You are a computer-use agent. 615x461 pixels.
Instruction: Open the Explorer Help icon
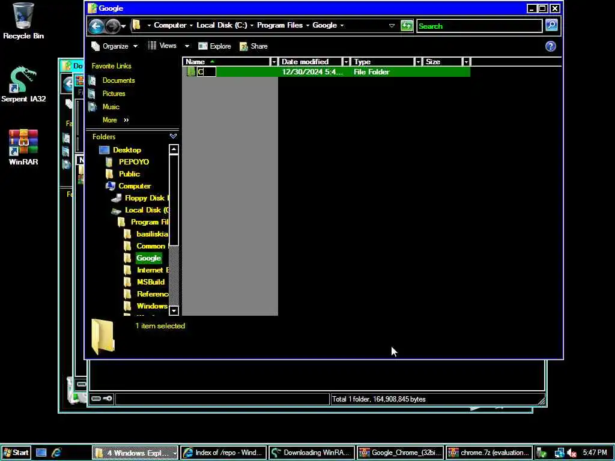(551, 46)
